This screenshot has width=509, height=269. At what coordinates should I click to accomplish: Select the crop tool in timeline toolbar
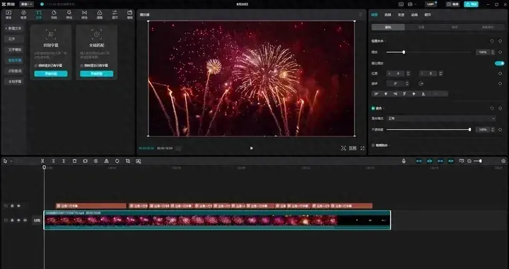pyautogui.click(x=128, y=161)
